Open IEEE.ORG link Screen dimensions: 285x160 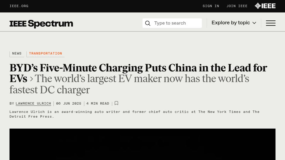tap(19, 6)
